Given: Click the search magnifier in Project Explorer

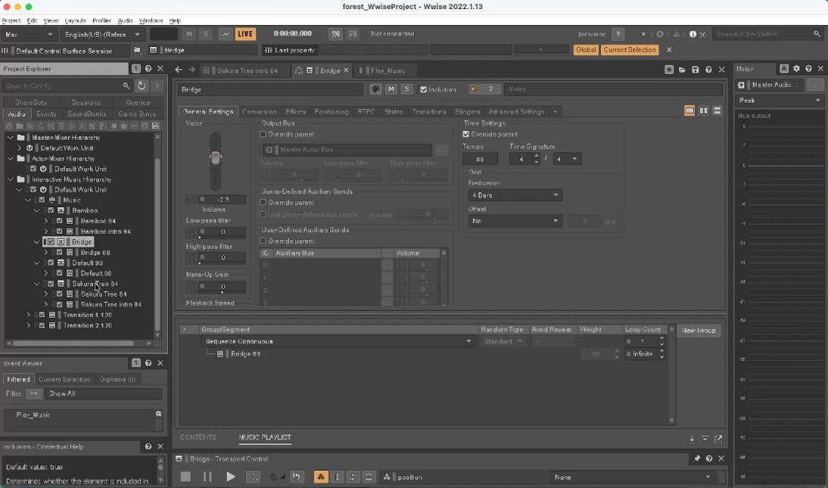Looking at the screenshot, I should 126,85.
